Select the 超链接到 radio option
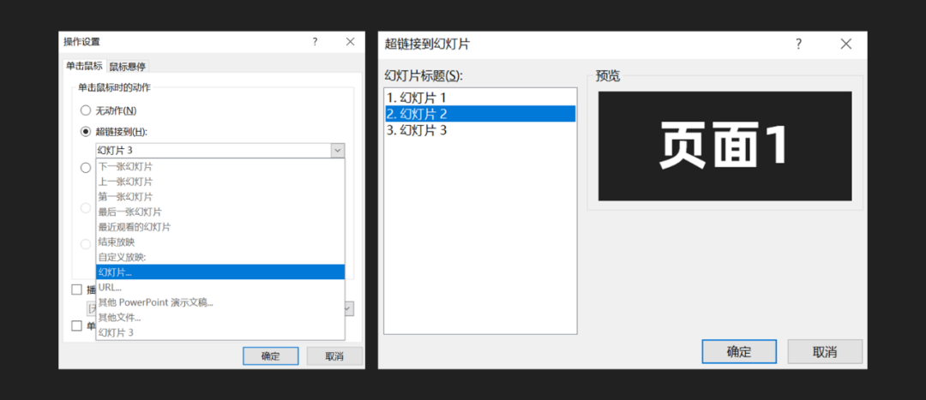Screen dimensions: 926x400 pos(86,132)
